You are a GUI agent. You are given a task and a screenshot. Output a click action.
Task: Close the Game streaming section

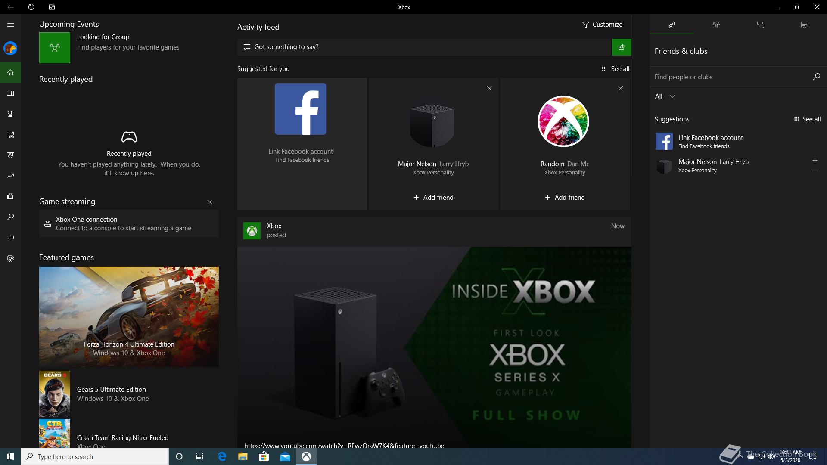(210, 202)
